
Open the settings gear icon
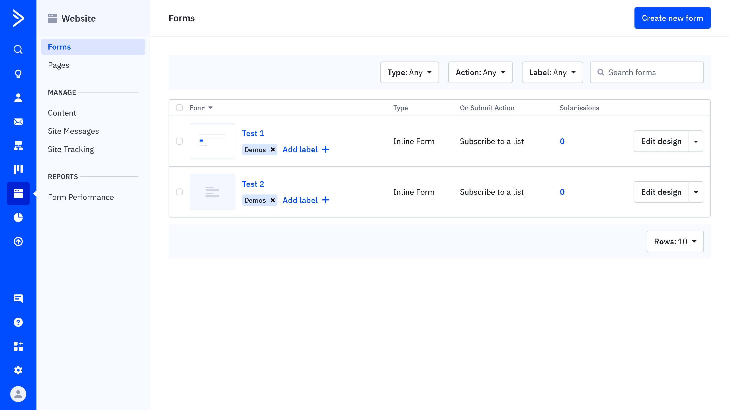[18, 370]
